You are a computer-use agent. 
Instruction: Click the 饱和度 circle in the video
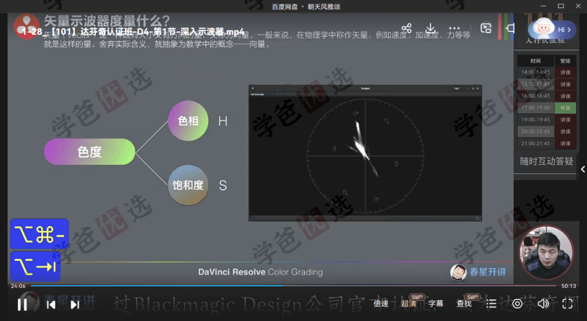pos(188,185)
